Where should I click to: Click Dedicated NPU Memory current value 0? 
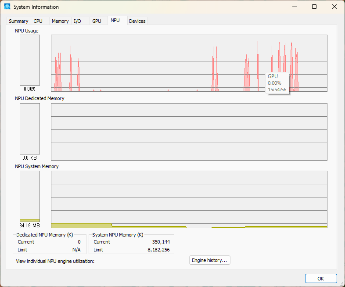tap(79, 242)
